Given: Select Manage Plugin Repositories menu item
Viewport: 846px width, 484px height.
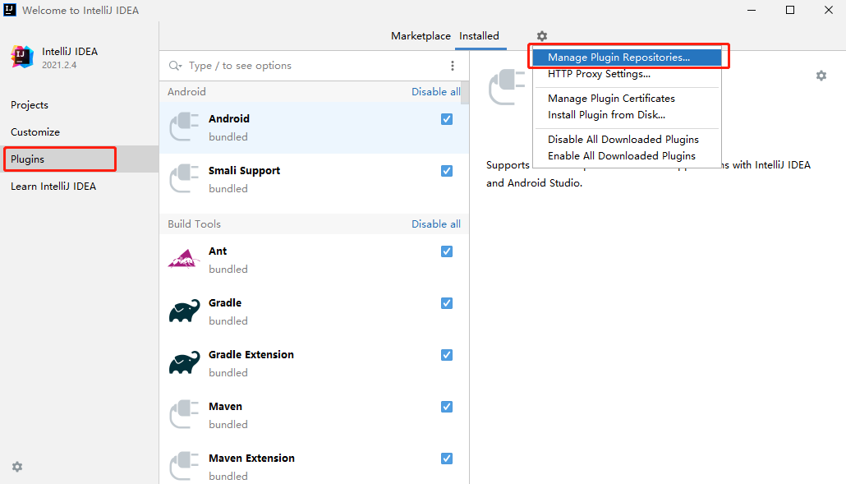Looking at the screenshot, I should 627,58.
